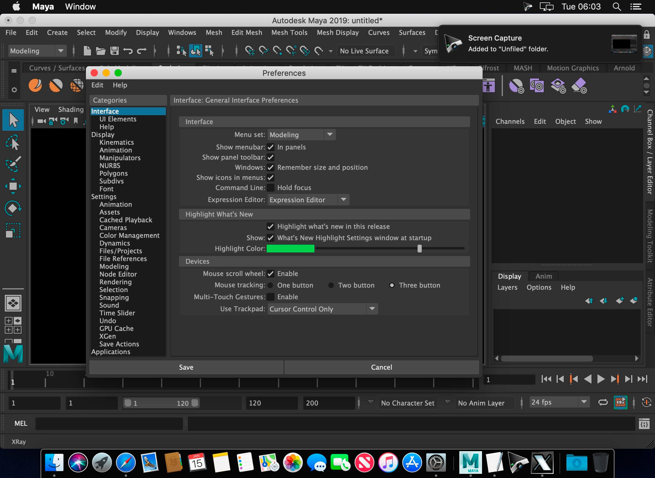
Task: Select the Lasso tool in toolbox
Action: (13, 143)
